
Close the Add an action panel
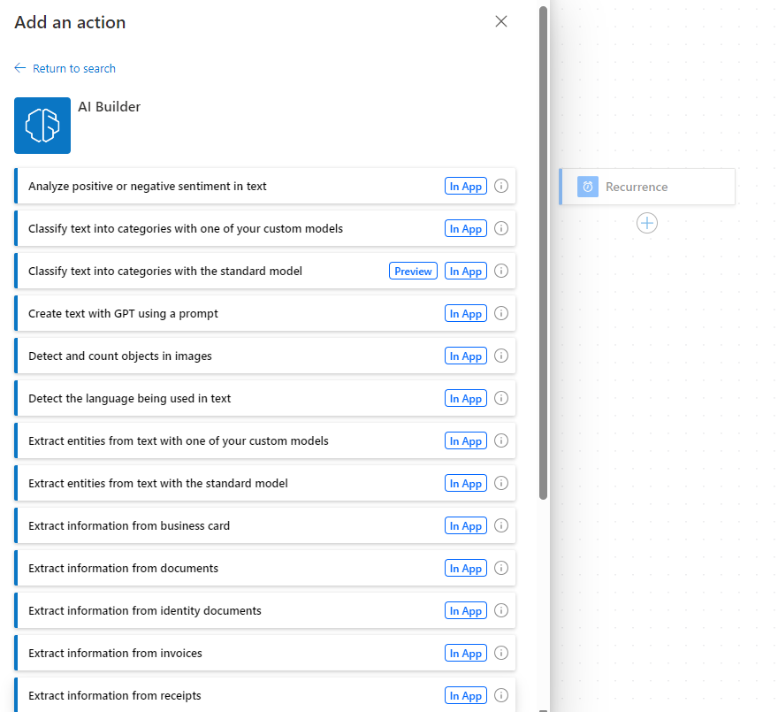[x=501, y=21]
